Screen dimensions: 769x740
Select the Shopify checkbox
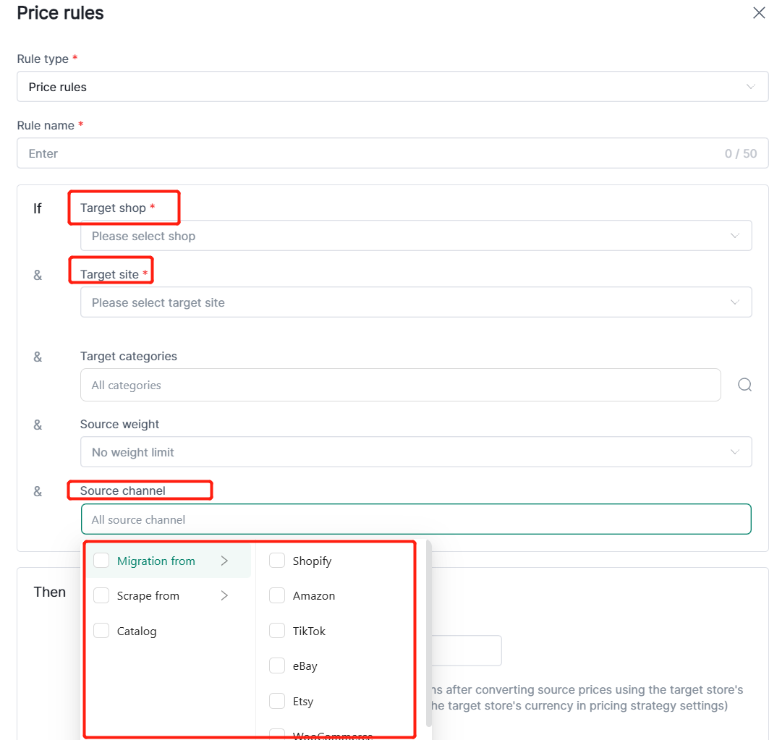pos(277,561)
